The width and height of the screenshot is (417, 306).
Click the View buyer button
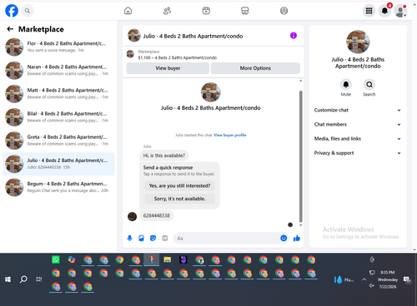(168, 68)
